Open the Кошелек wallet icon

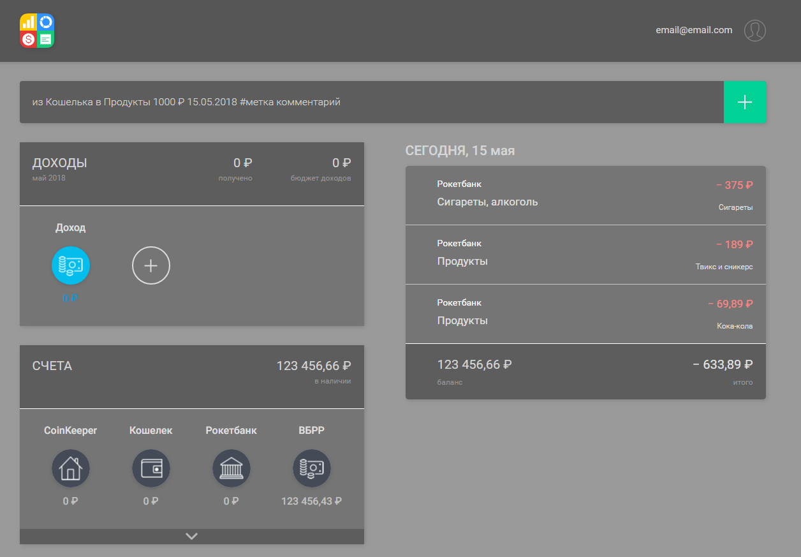coord(151,468)
